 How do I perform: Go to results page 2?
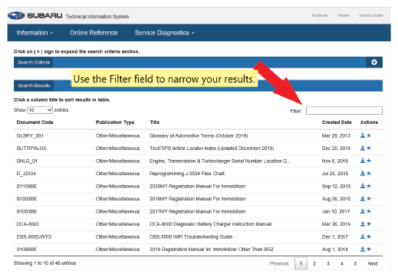(314, 263)
